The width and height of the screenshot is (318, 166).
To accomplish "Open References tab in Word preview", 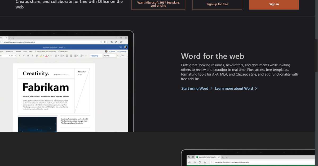I will (x=10, y=51).
